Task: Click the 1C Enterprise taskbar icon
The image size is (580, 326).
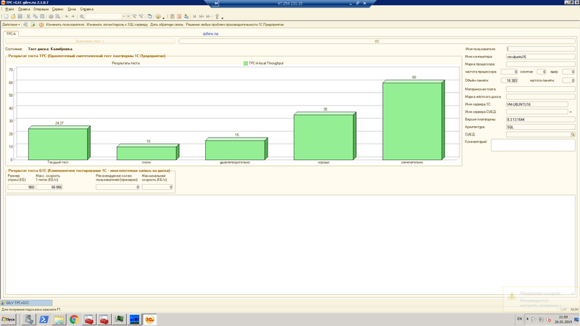Action: 149,319
